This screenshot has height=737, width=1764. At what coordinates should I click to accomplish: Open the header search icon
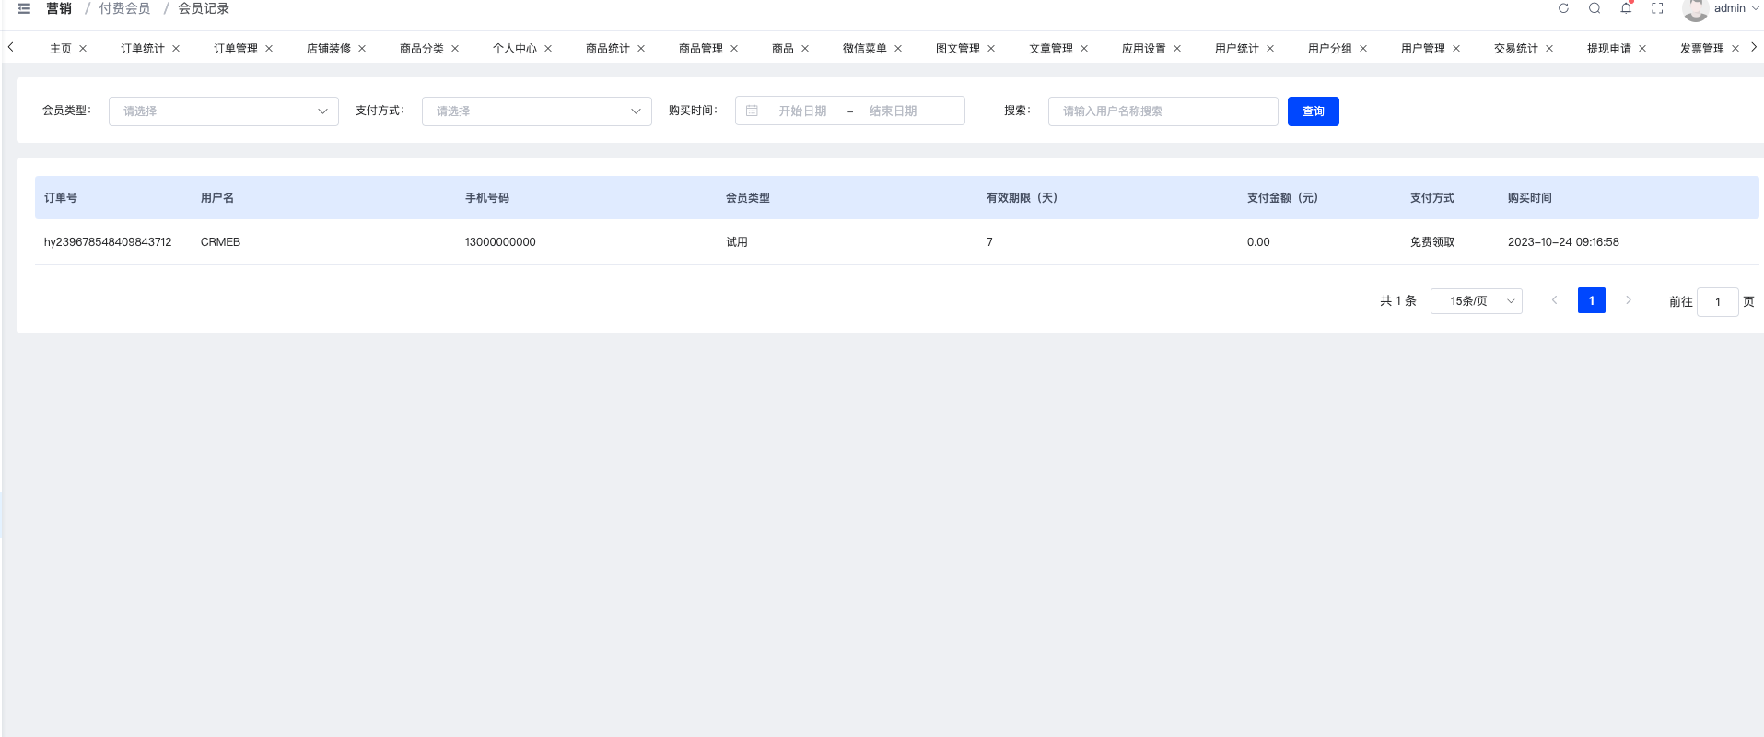point(1595,8)
